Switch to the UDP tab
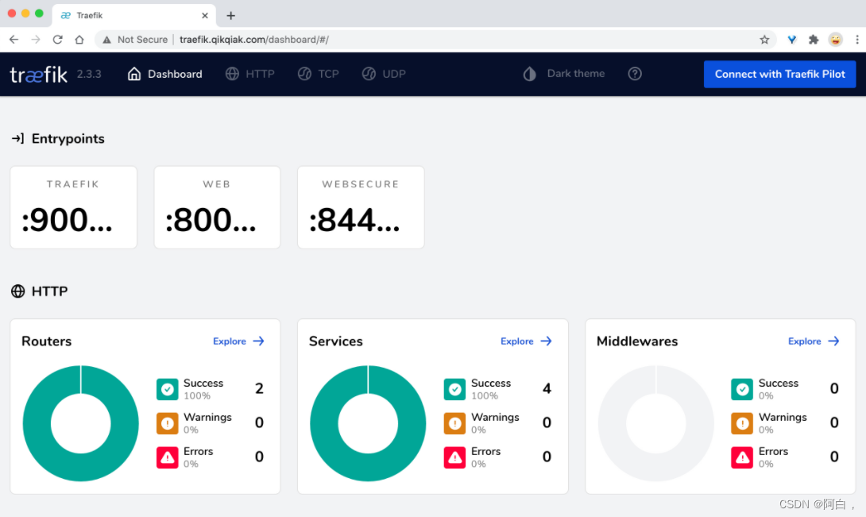The width and height of the screenshot is (866, 517). tap(384, 74)
